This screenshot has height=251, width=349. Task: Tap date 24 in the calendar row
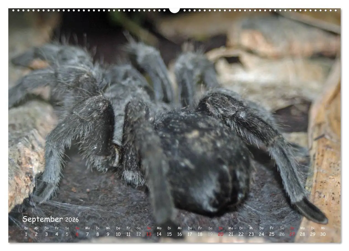pos(261,234)
